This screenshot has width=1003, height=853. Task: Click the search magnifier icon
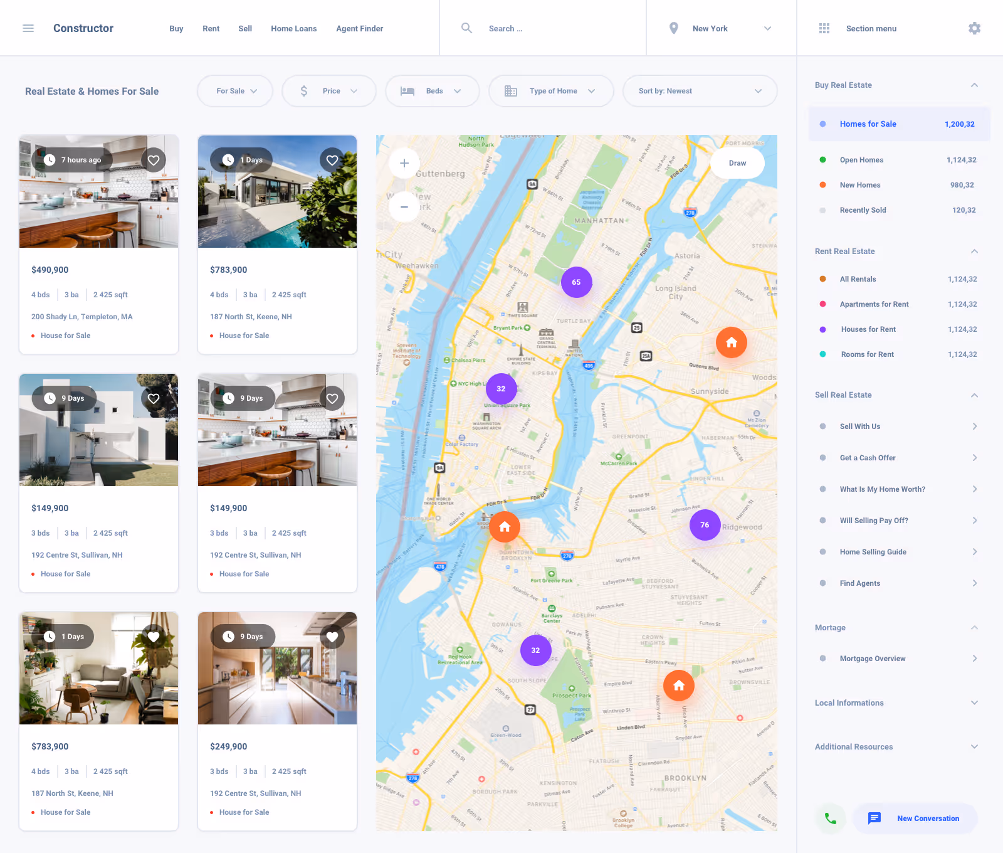point(467,28)
